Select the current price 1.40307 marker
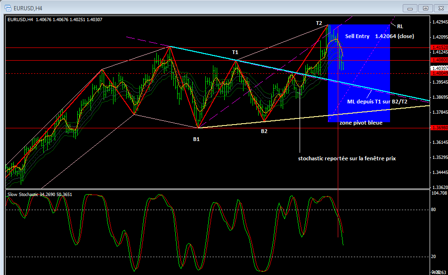Screen dimensions: 448x275 pos(439,68)
